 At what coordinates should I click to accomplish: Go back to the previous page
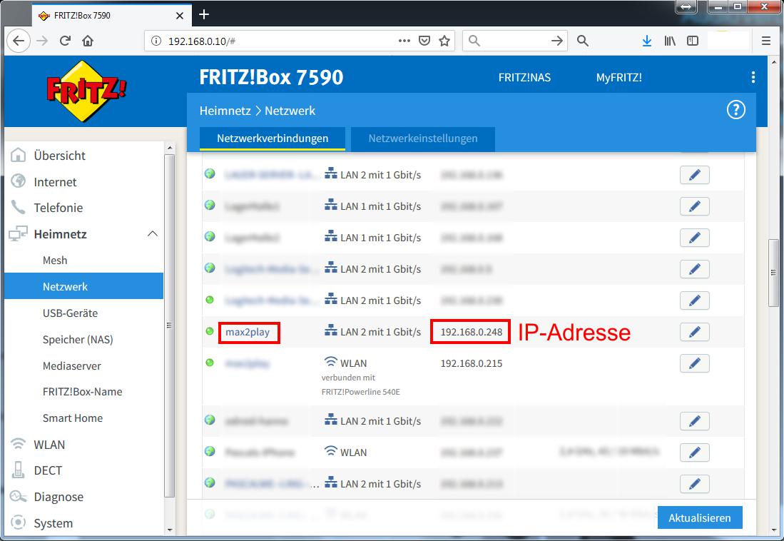(19, 41)
